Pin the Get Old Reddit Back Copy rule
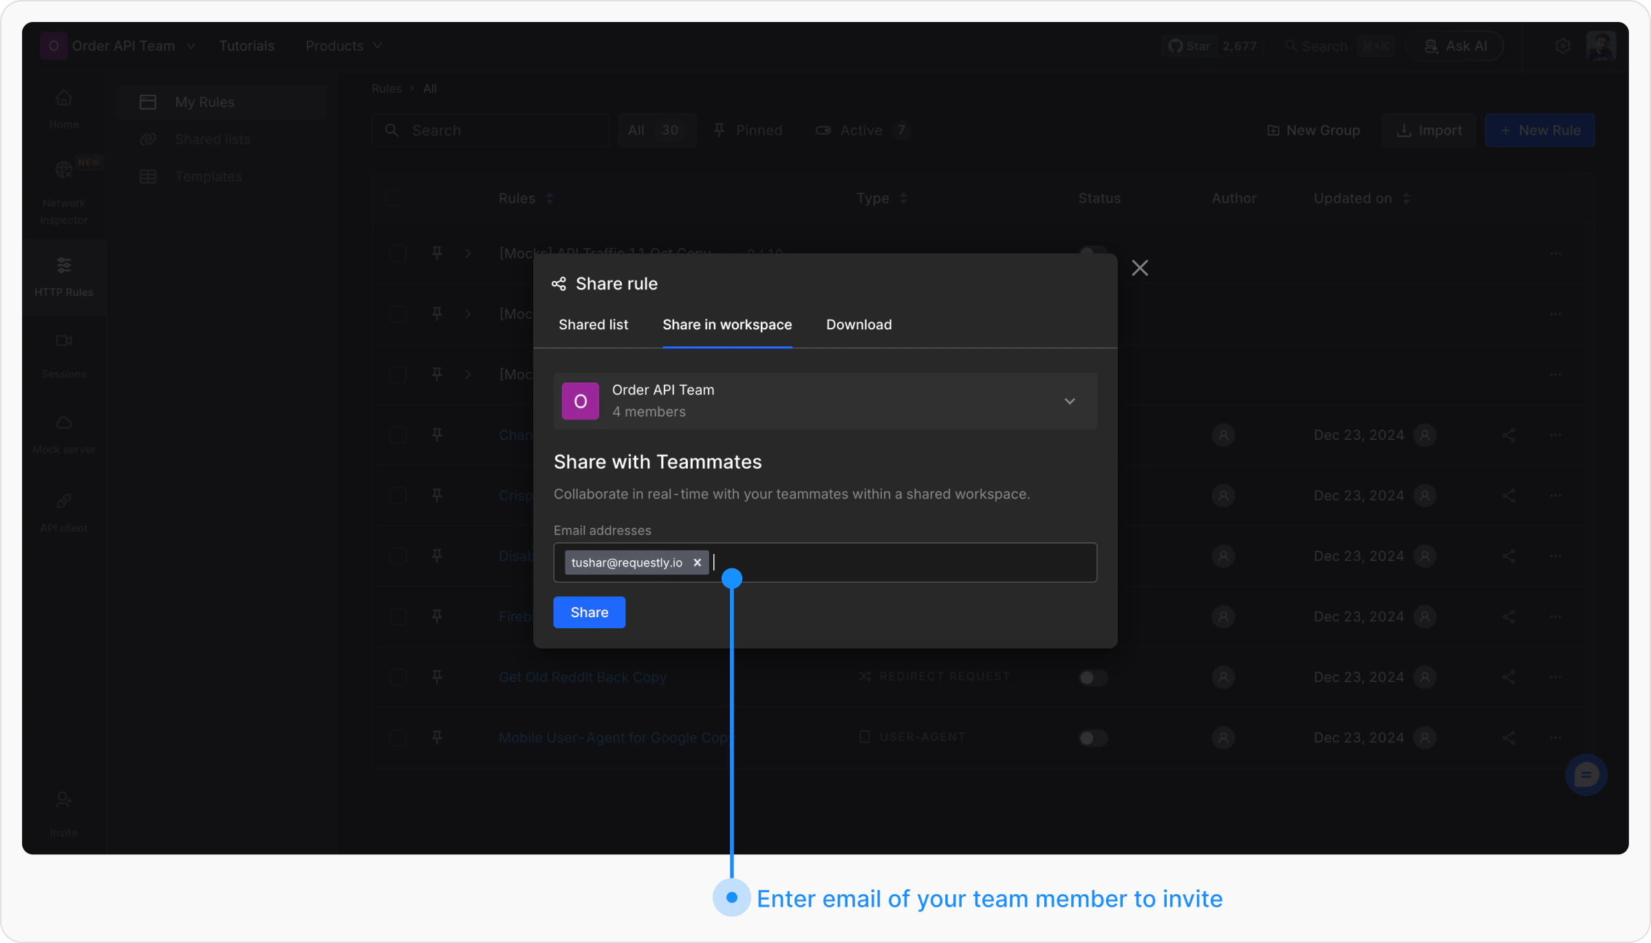The image size is (1651, 943). [x=437, y=677]
